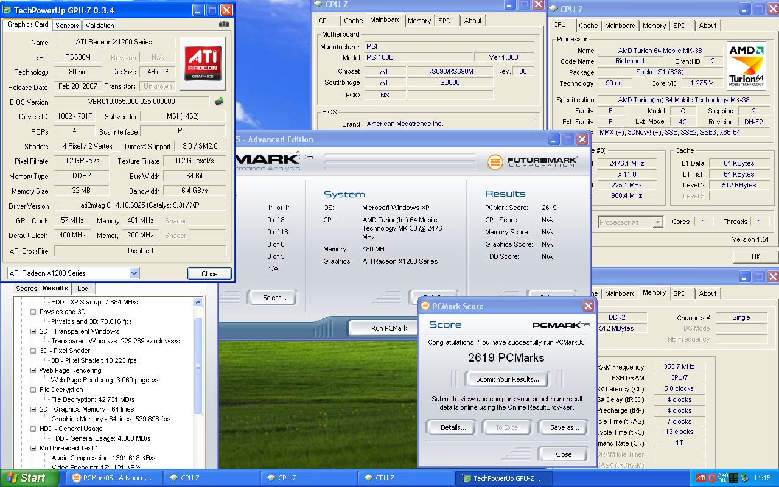Click Close button in GPU-Z window
This screenshot has height=487, width=779.
pyautogui.click(x=209, y=273)
